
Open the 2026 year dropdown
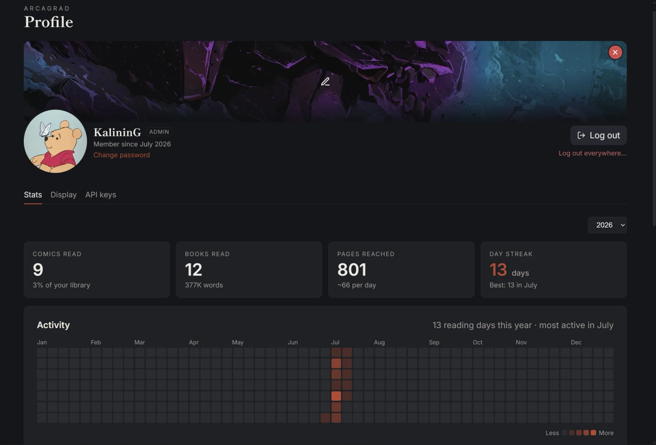click(607, 225)
